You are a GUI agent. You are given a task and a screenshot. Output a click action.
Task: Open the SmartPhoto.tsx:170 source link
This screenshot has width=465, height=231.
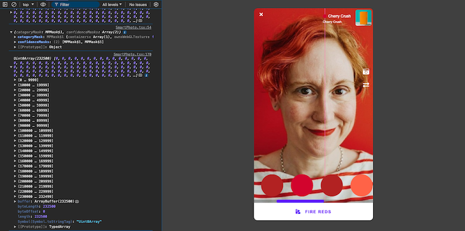coord(132,54)
